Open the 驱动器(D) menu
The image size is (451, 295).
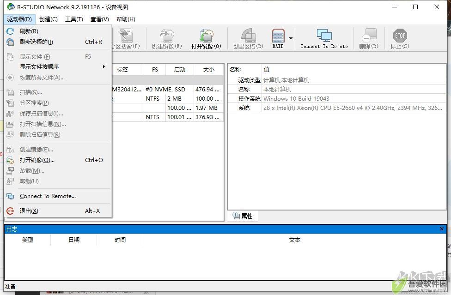point(19,19)
